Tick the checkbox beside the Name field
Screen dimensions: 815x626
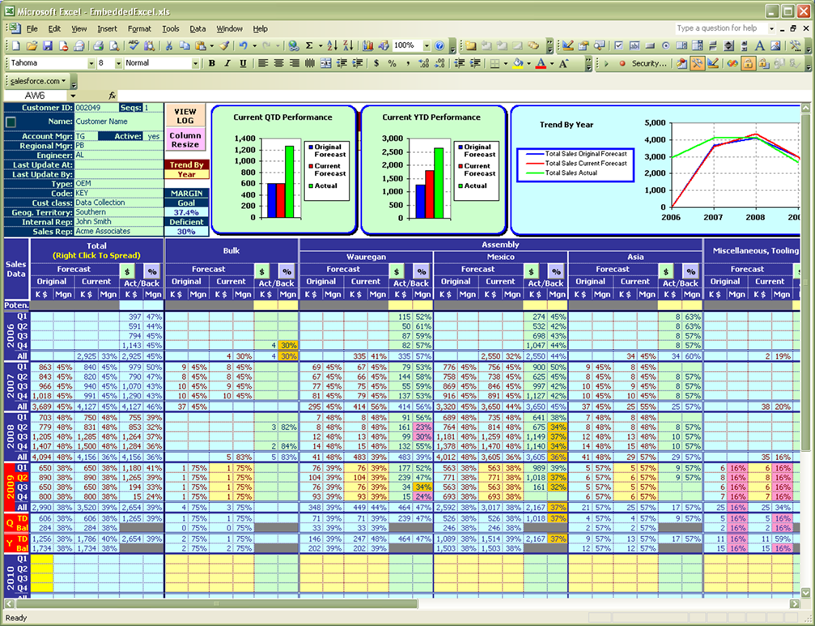11,122
